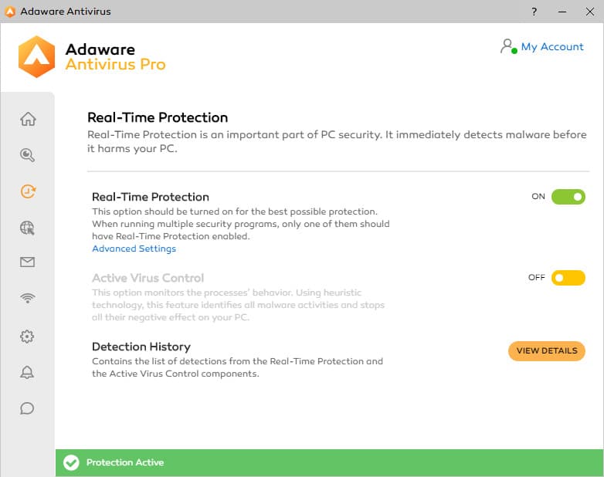The width and height of the screenshot is (604, 477).
Task: Click the green checkmark status icon
Action: (71, 462)
